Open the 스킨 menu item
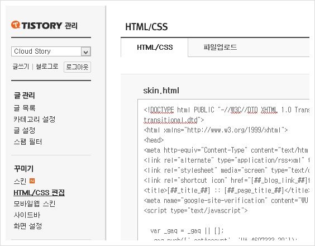Image resolution: width=315 pixels, height=246 pixels. point(20,181)
